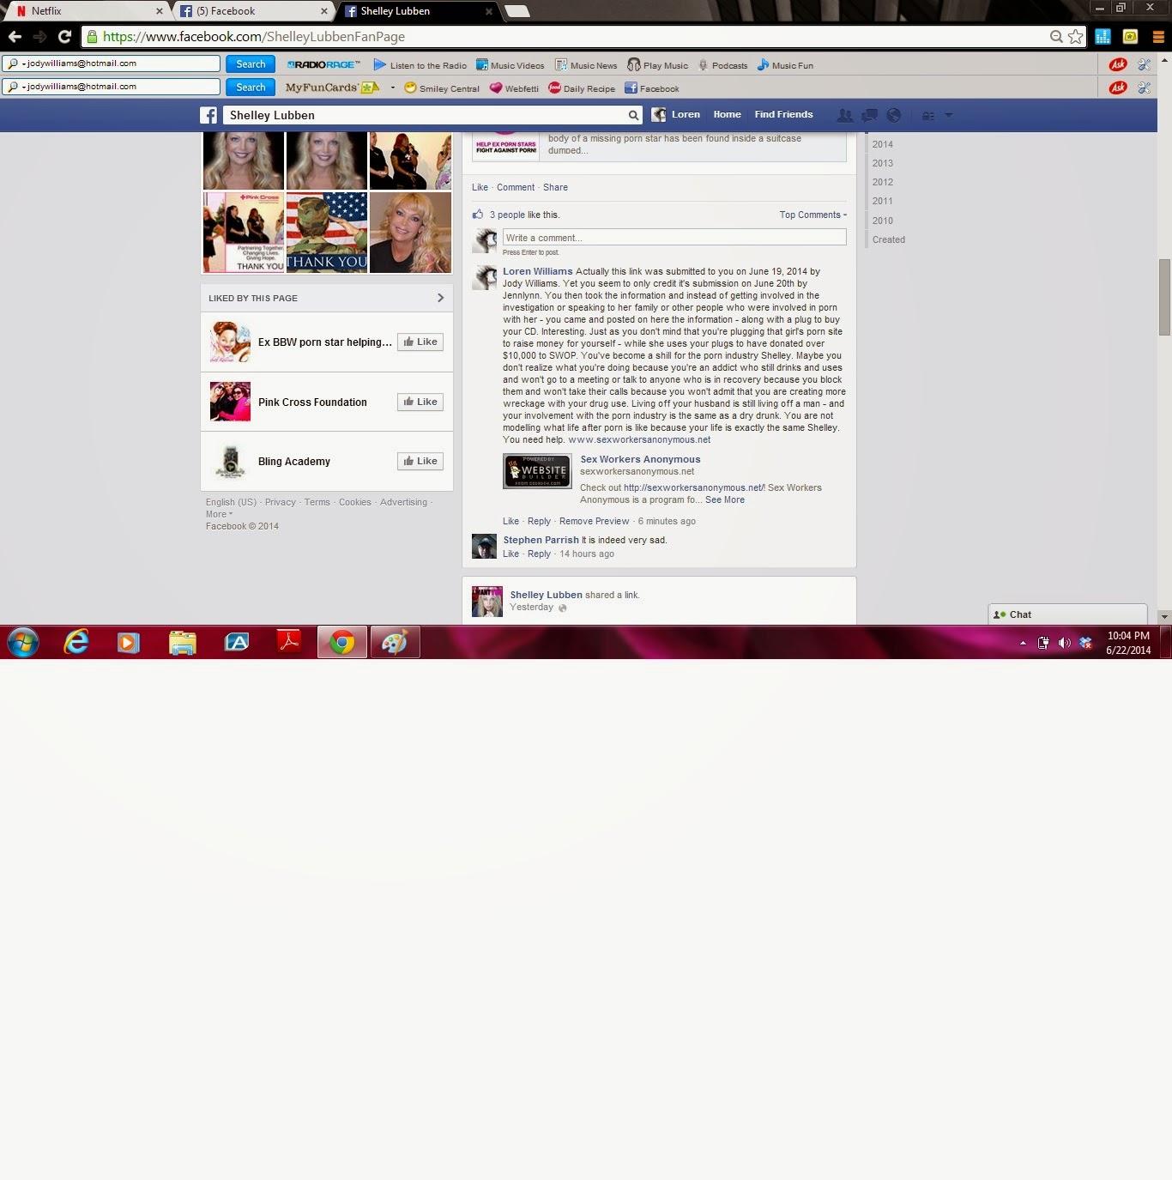The image size is (1172, 1180).
Task: Go to Facebook Home
Action: pos(727,114)
